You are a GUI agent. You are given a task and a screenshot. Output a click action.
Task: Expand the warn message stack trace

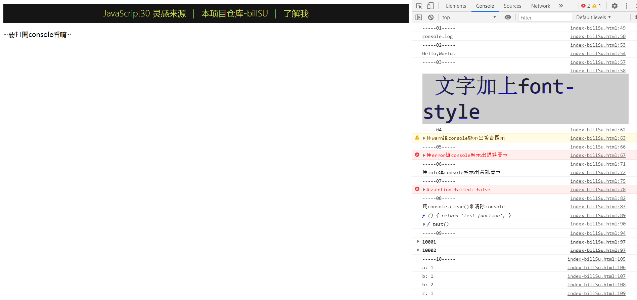pyautogui.click(x=424, y=138)
